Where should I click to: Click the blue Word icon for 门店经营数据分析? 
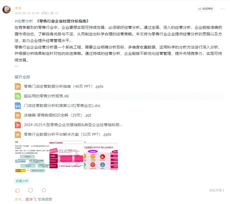tap(18, 106)
